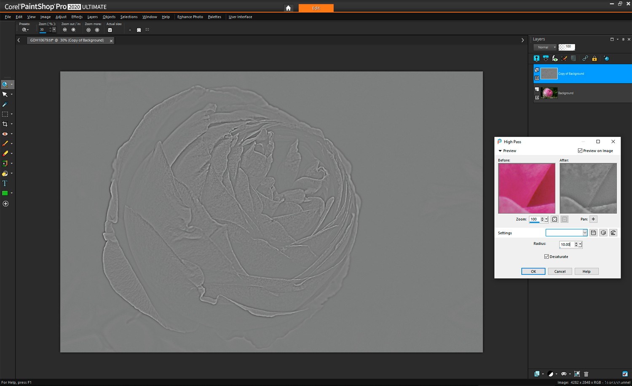Open the Settings presets dropdown
Screen dimensions: 632x386
point(585,233)
